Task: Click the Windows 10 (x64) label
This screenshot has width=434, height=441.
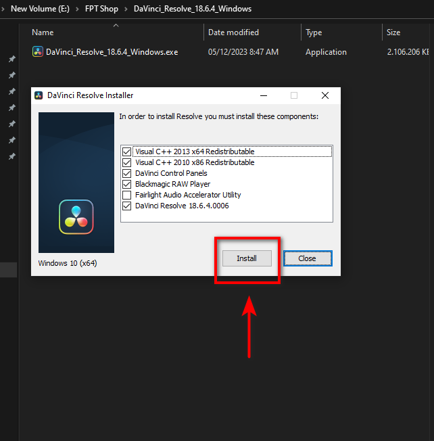Action: (68, 263)
